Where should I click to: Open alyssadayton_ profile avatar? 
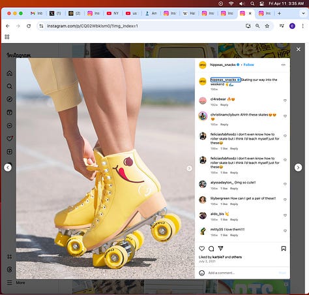pyautogui.click(x=203, y=184)
